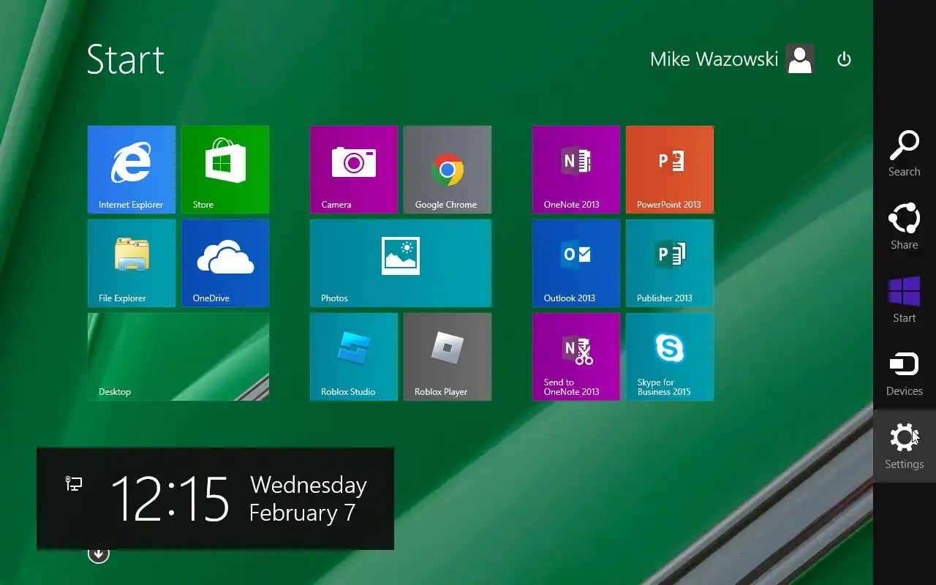The image size is (936, 585).
Task: Open the Outlook 2013 tile
Action: coord(576,263)
